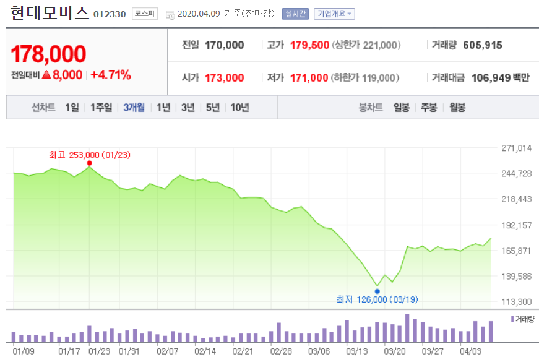Screen dimensions: 539x357
Task: Click the 113,300 y-axis label
Action: (x=516, y=302)
